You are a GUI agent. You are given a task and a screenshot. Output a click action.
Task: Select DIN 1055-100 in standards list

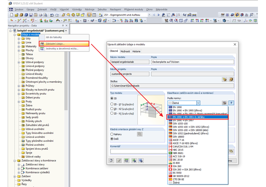tap(198, 124)
